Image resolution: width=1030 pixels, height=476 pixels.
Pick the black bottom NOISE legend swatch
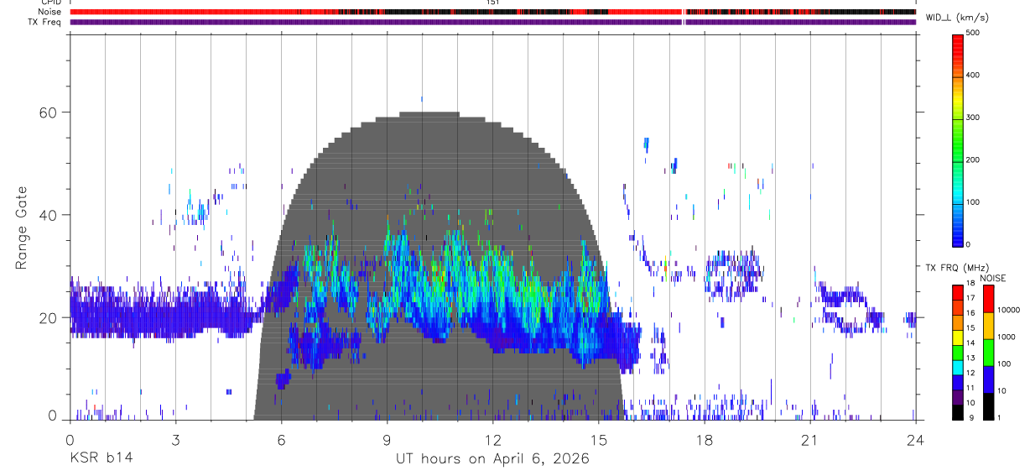989,406
